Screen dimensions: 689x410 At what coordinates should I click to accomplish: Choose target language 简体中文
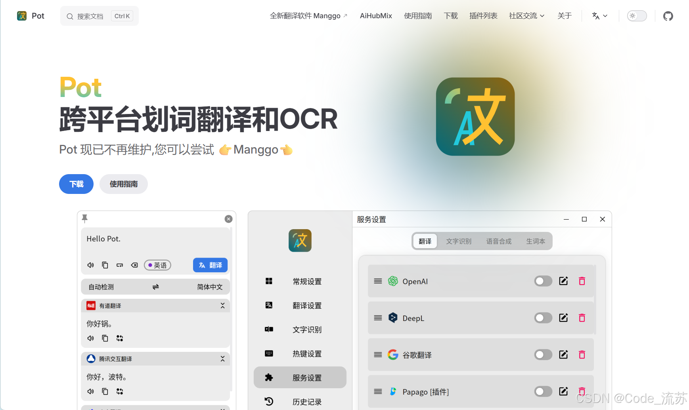(210, 287)
